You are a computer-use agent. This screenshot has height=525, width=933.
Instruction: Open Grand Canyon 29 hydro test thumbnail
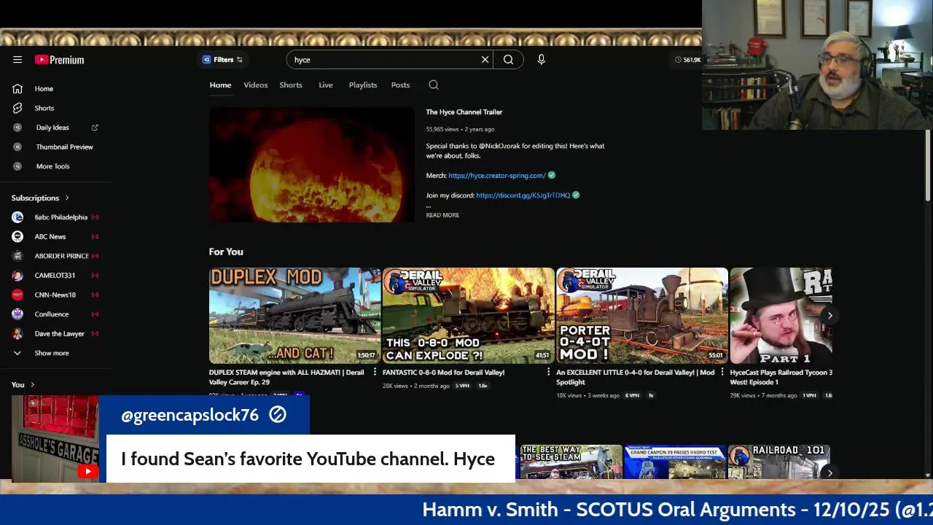[x=675, y=462]
